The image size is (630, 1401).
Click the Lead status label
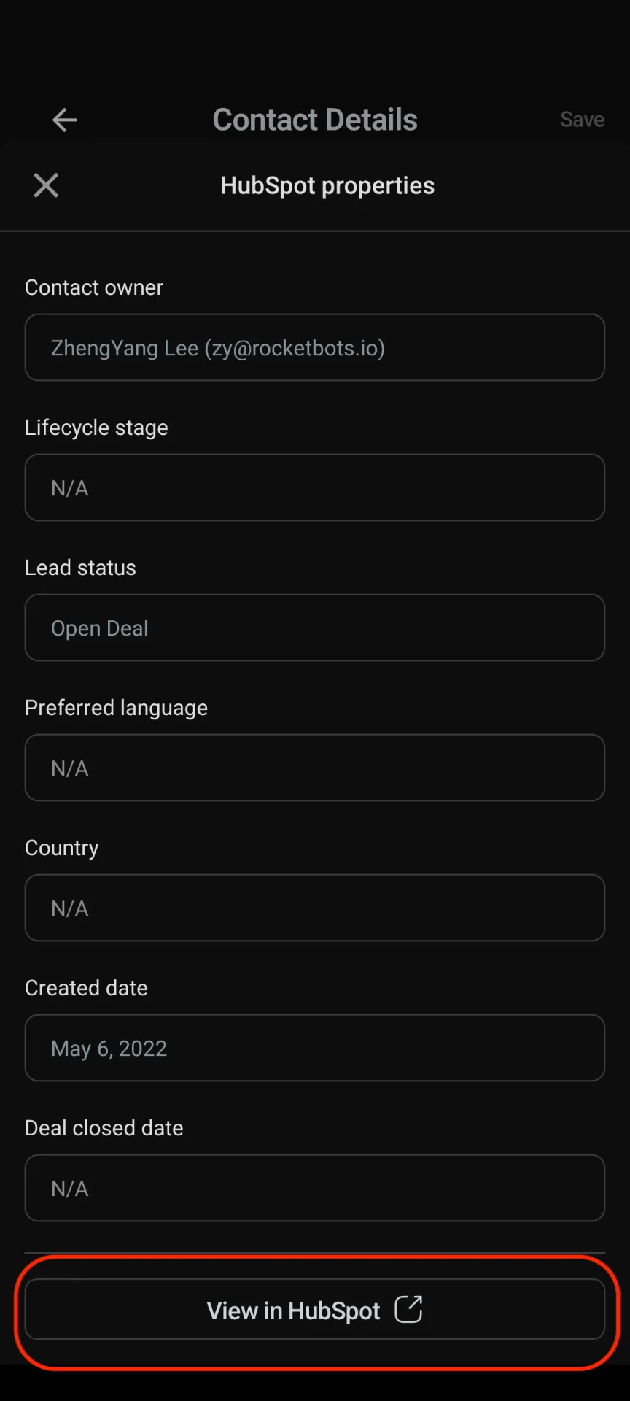(80, 568)
